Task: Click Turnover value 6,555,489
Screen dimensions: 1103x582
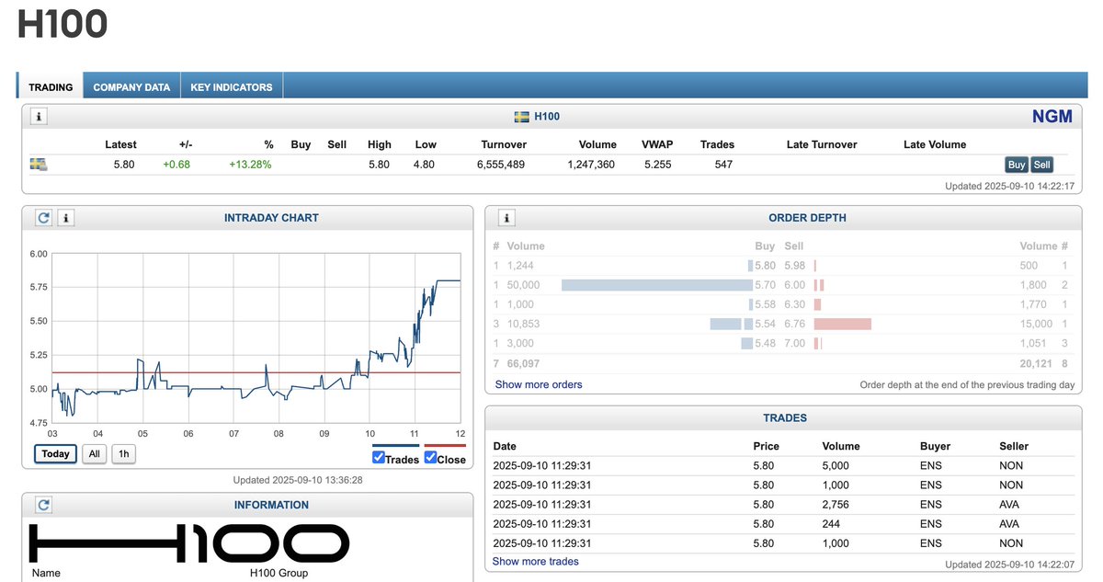Action: (501, 165)
